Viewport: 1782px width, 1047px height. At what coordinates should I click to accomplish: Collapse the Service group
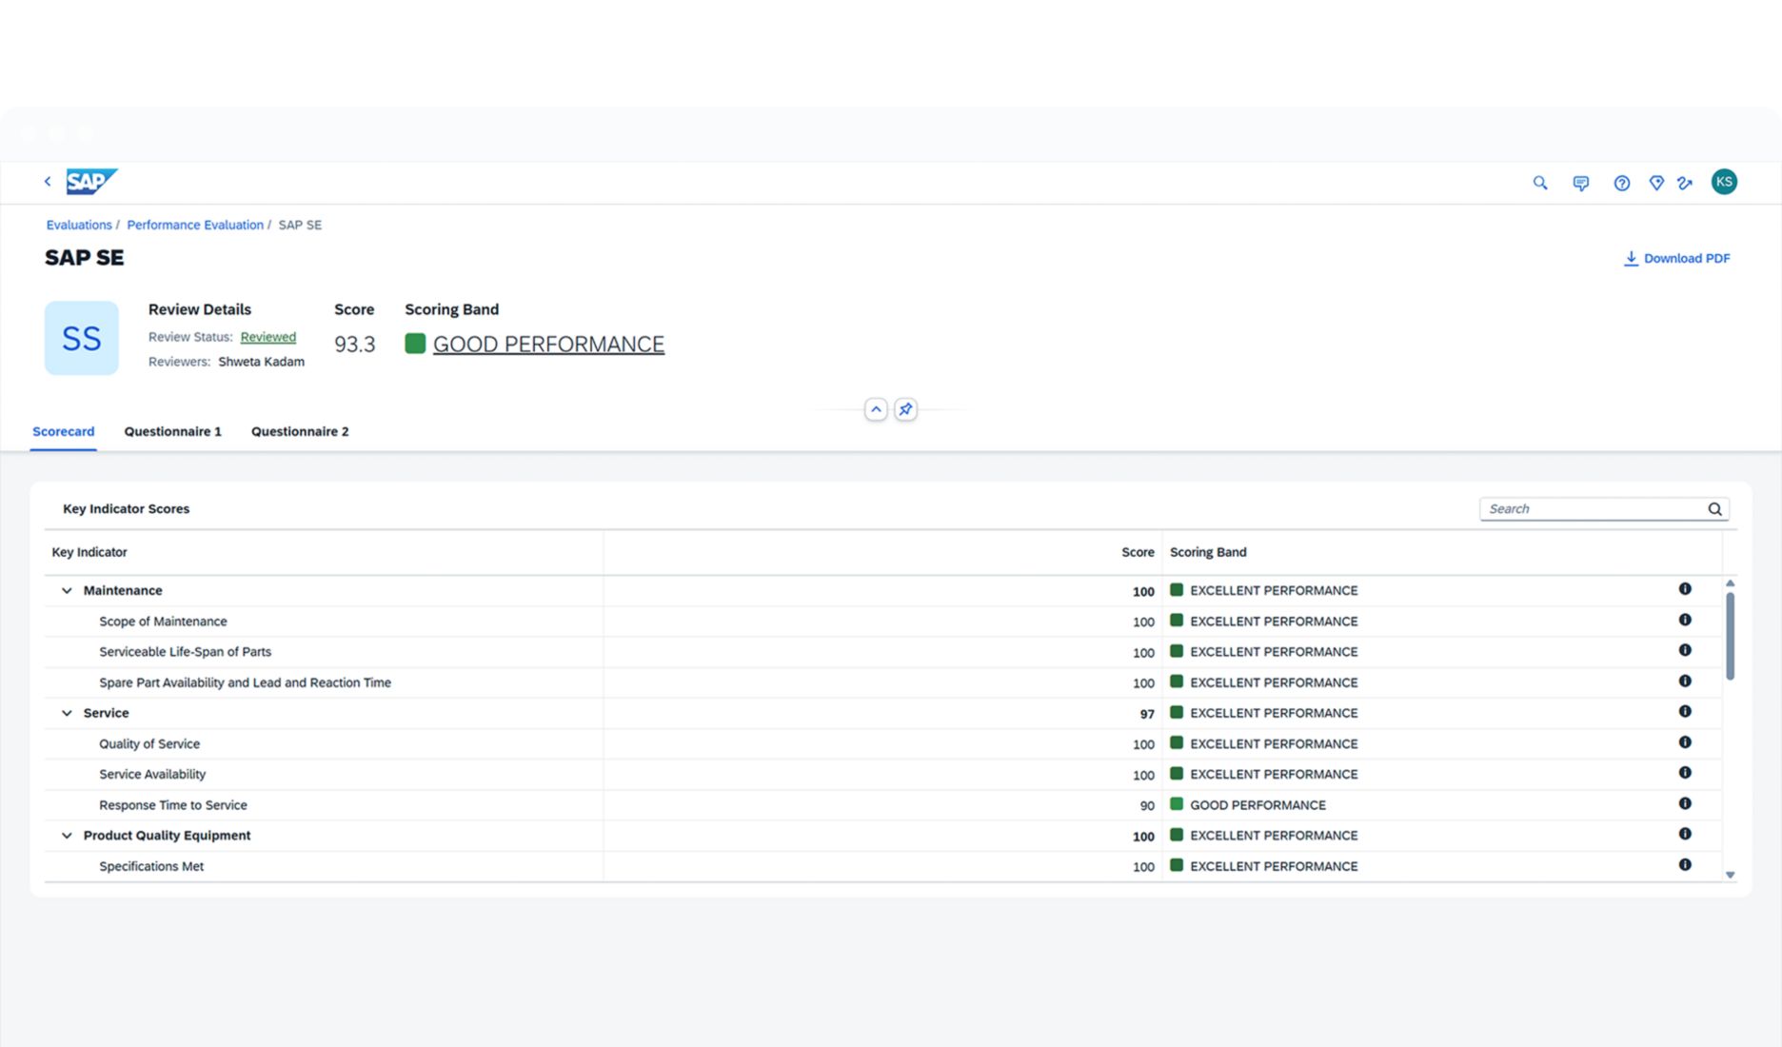click(67, 713)
